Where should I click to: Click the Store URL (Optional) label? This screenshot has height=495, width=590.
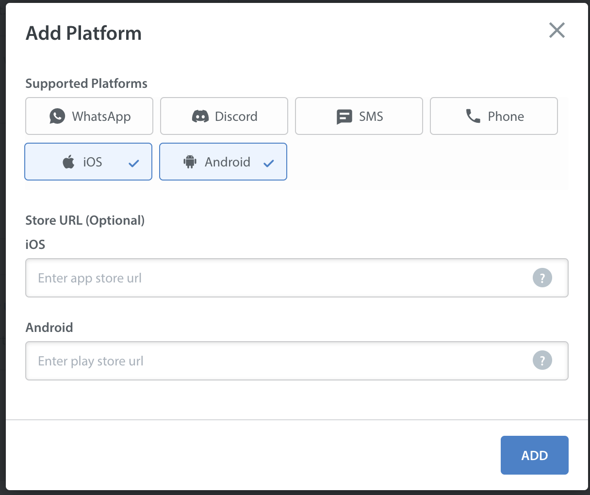click(85, 220)
